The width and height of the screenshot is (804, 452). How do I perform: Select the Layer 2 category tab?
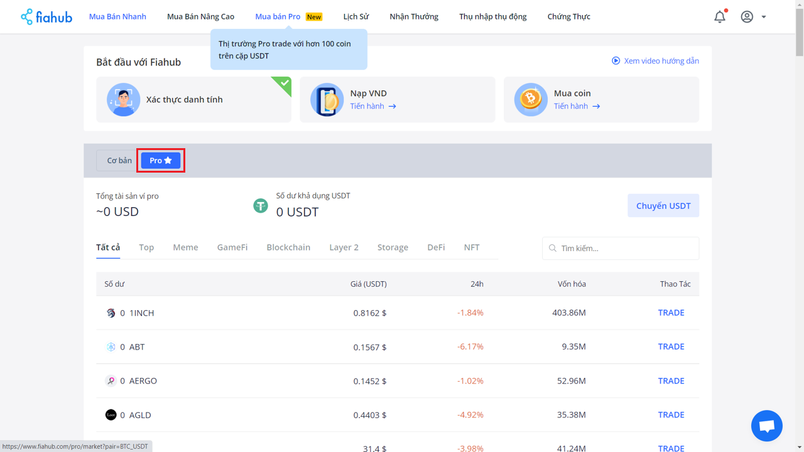pos(344,247)
